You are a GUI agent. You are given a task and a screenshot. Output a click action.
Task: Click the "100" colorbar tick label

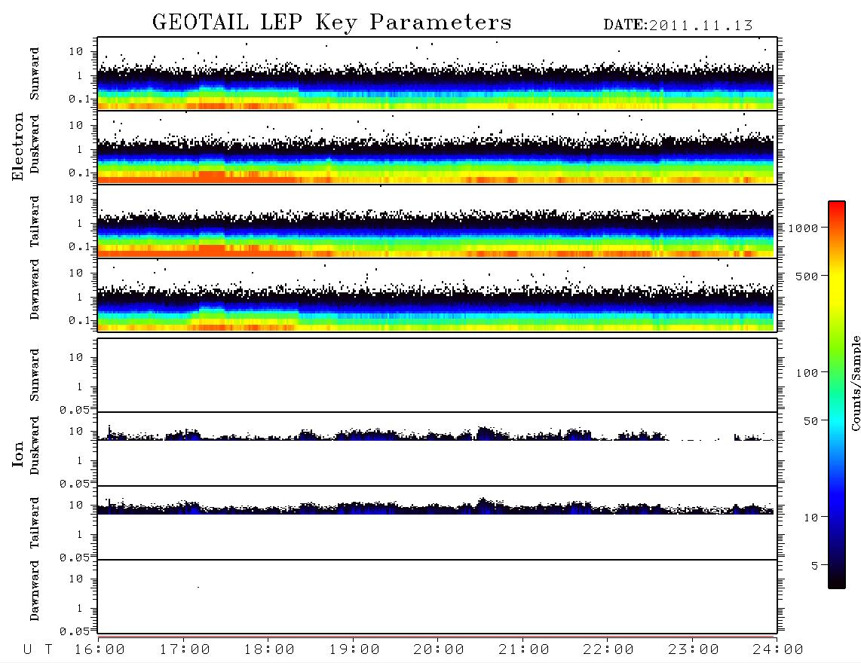tap(807, 373)
